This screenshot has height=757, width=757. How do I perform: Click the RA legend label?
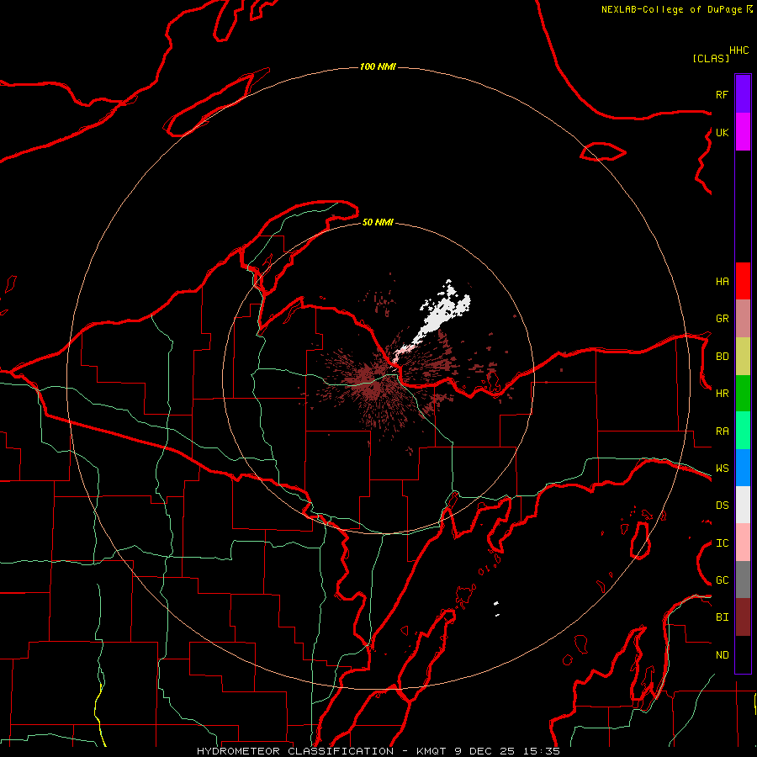722,431
